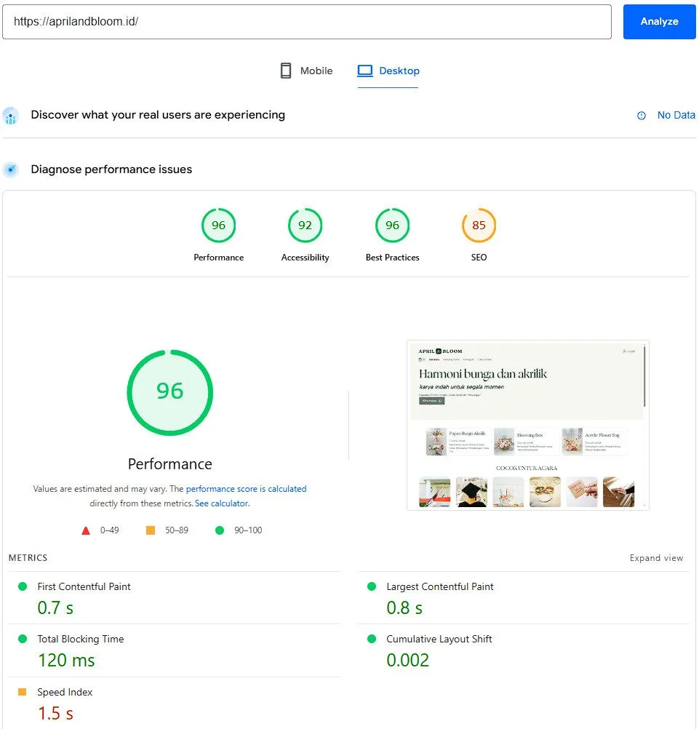The height and width of the screenshot is (729, 699).
Task: Click the No Data info icon
Action: pyautogui.click(x=642, y=116)
